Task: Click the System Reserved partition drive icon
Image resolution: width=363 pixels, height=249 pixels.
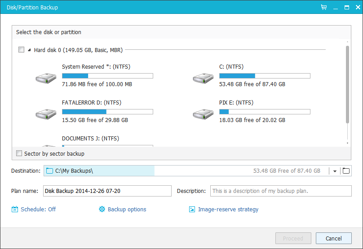Action: [x=45, y=78]
